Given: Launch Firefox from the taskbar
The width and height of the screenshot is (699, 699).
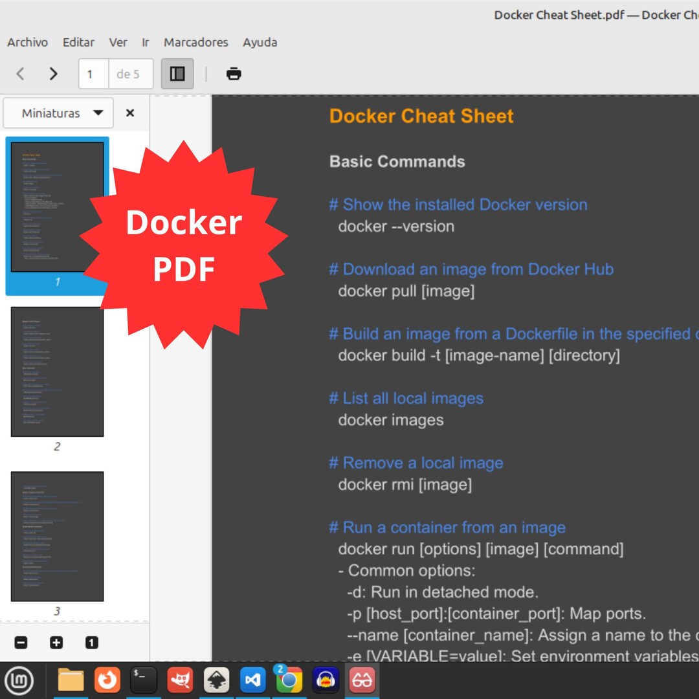Looking at the screenshot, I should point(107,680).
